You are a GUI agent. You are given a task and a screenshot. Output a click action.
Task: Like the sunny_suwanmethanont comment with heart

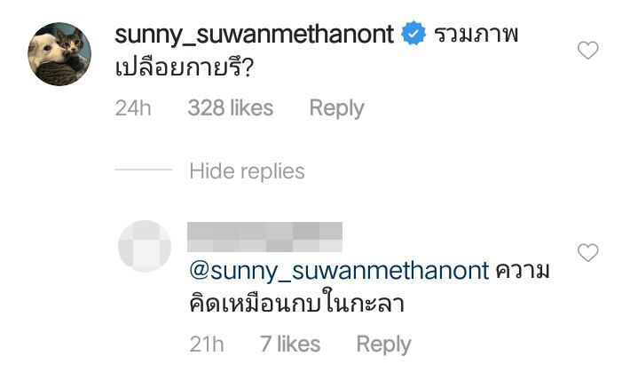[x=587, y=51]
